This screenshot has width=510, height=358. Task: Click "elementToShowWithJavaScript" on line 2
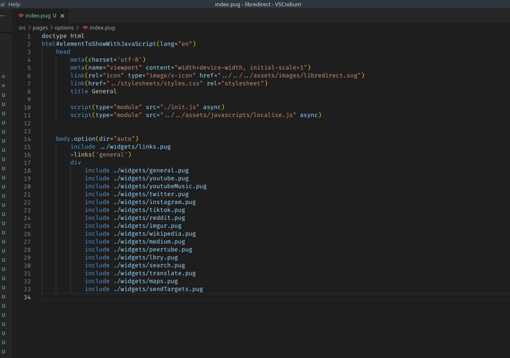108,44
